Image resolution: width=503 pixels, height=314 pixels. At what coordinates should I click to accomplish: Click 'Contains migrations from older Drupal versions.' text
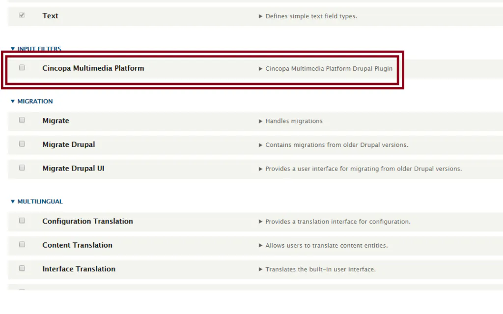[337, 145]
